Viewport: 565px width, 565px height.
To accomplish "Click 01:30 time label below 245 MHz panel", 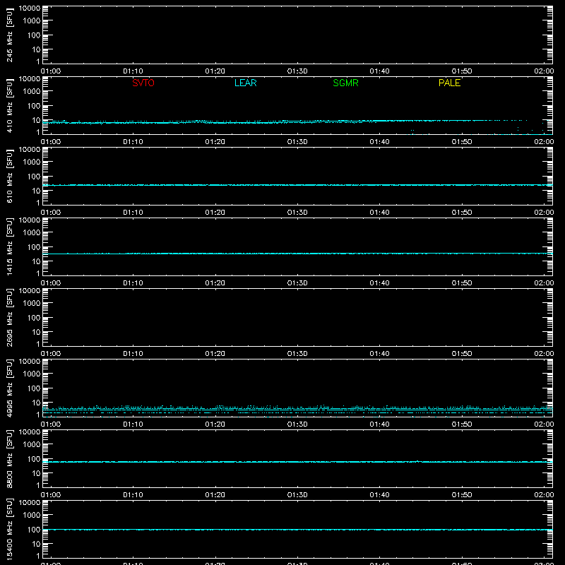I will point(297,71).
